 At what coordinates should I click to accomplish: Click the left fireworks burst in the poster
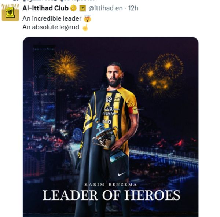coord(66,65)
